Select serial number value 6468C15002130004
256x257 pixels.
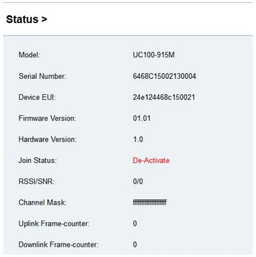point(164,76)
